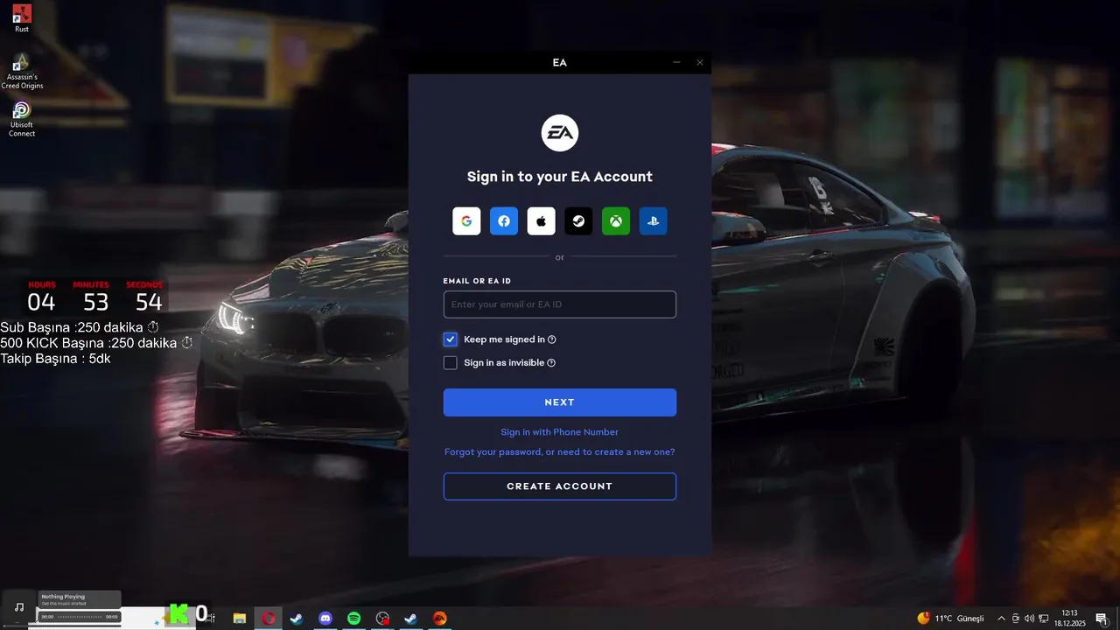The image size is (1120, 630).
Task: Minimize the EA window
Action: (676, 62)
